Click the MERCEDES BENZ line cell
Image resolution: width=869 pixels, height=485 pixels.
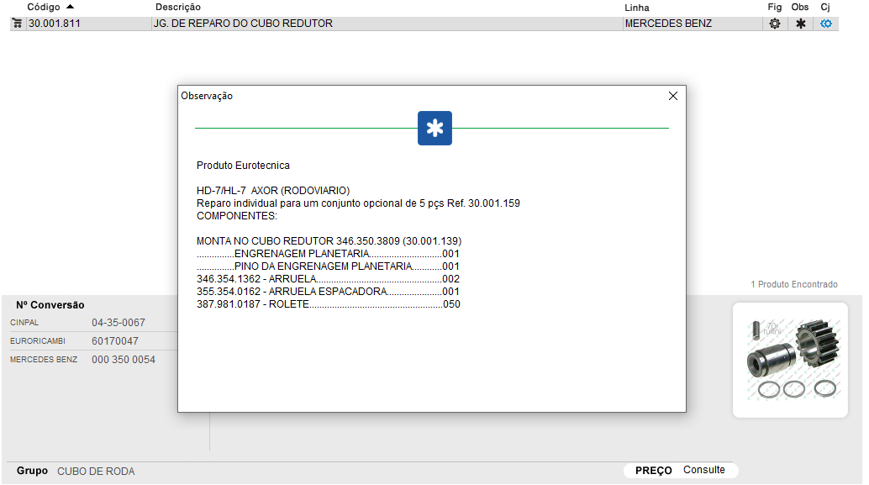click(x=668, y=24)
